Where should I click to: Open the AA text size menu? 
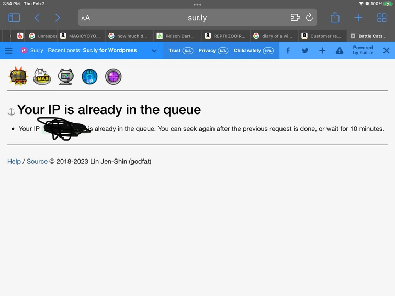click(86, 18)
